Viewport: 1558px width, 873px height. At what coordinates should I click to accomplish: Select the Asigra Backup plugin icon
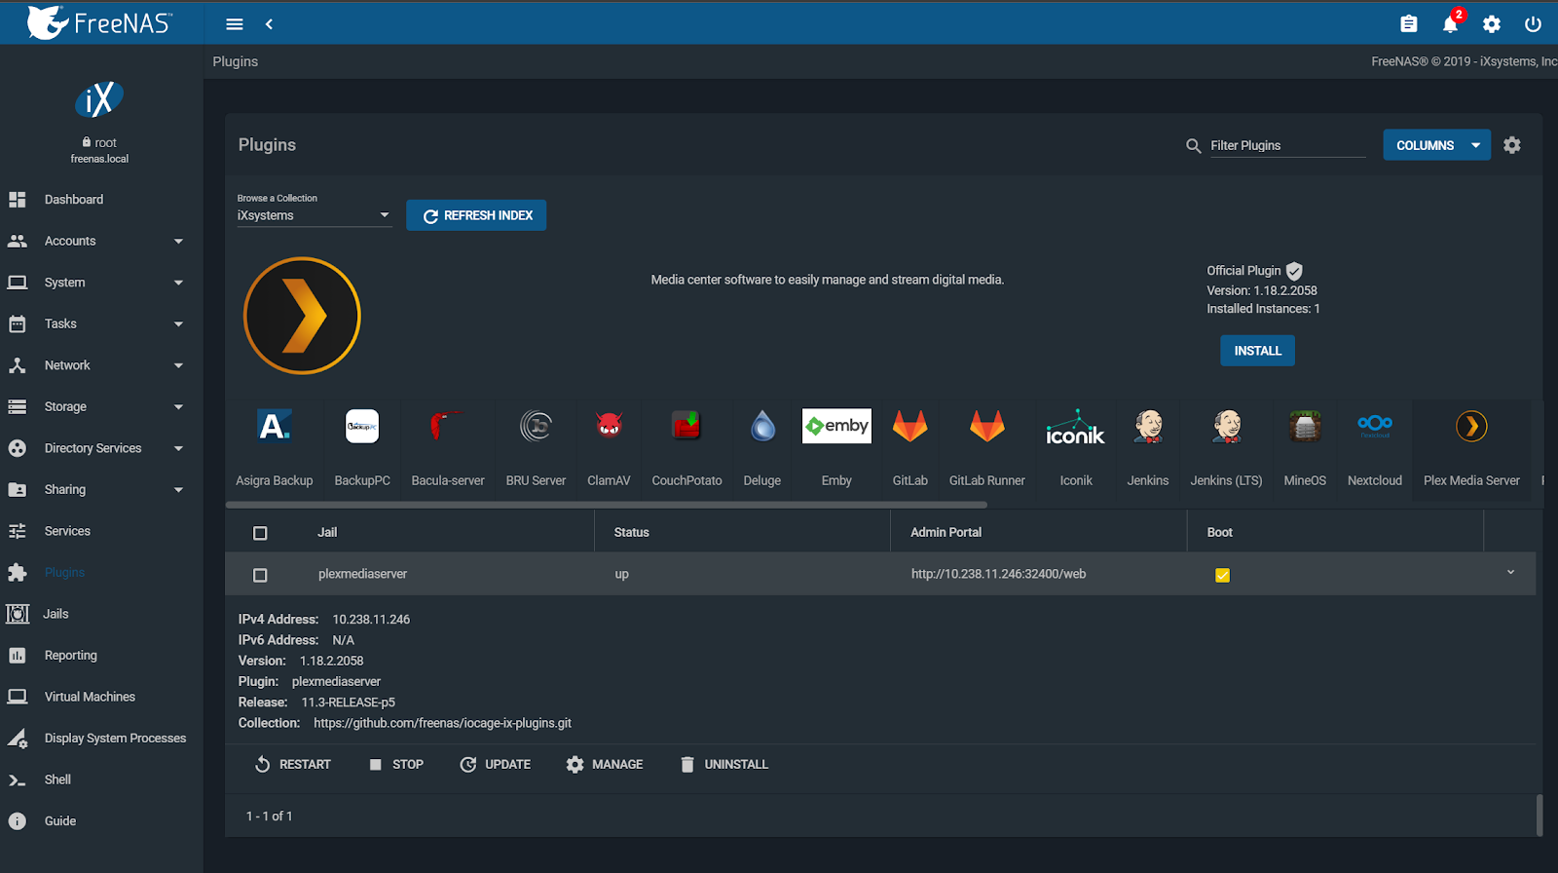274,426
